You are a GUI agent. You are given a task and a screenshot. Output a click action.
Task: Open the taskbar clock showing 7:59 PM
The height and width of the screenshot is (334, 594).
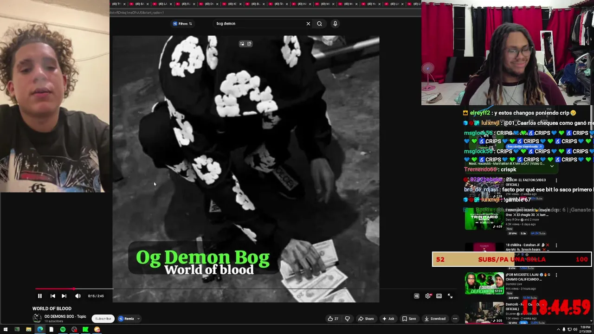coord(585,330)
